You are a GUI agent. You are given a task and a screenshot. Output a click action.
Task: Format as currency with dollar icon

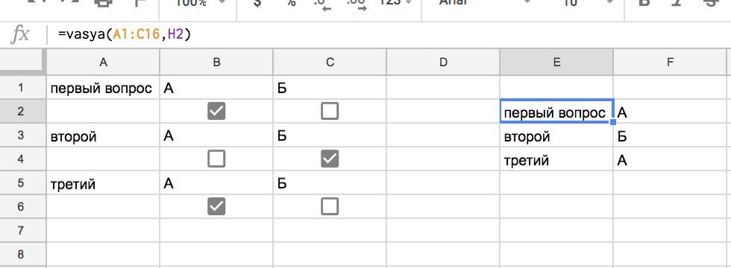tap(257, 3)
